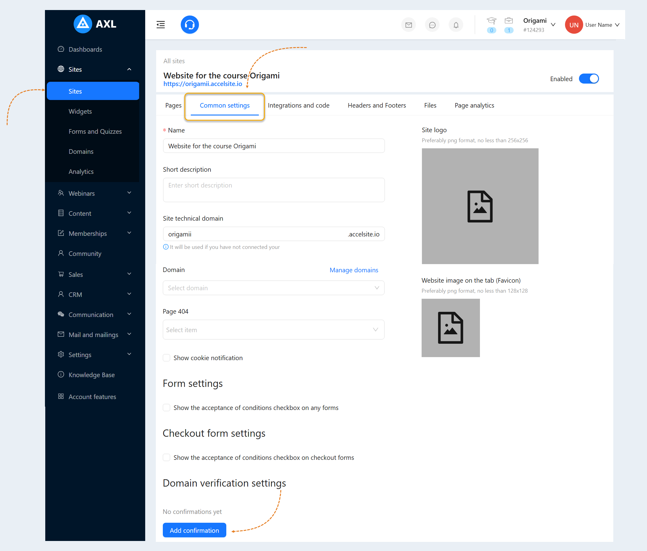Image resolution: width=647 pixels, height=551 pixels.
Task: Toggle the Enabled site switch
Action: pyautogui.click(x=589, y=79)
